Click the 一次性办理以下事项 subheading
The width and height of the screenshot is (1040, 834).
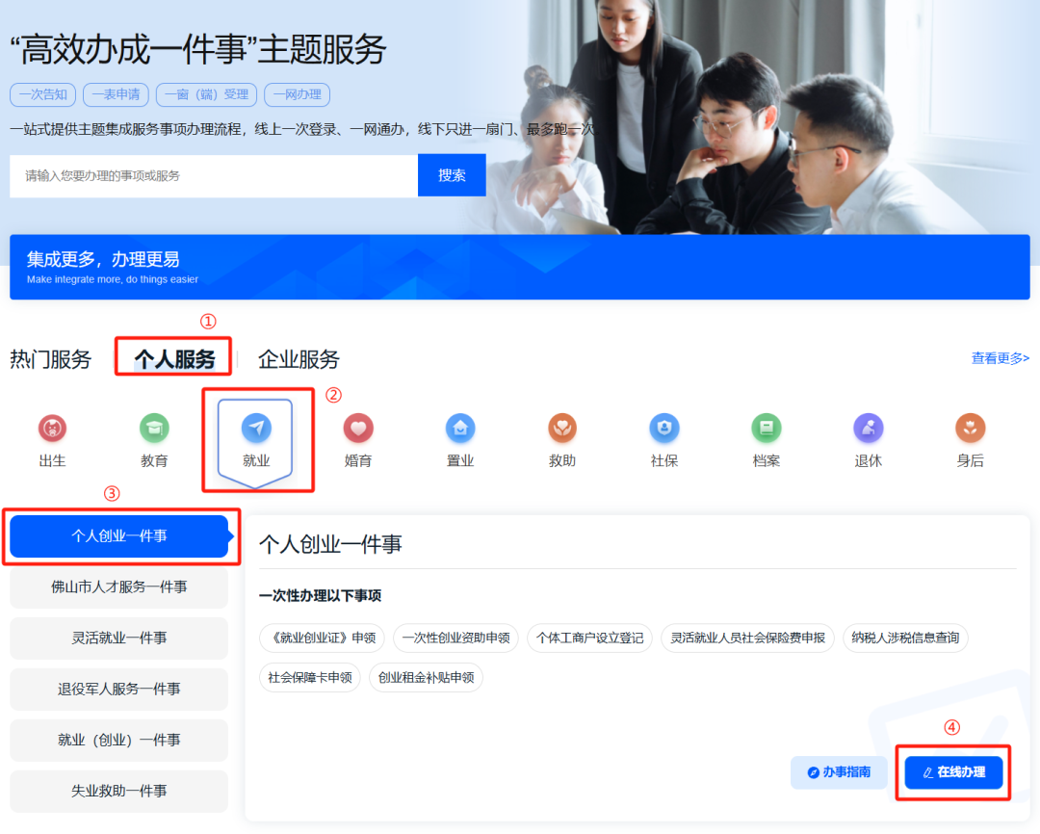321,596
